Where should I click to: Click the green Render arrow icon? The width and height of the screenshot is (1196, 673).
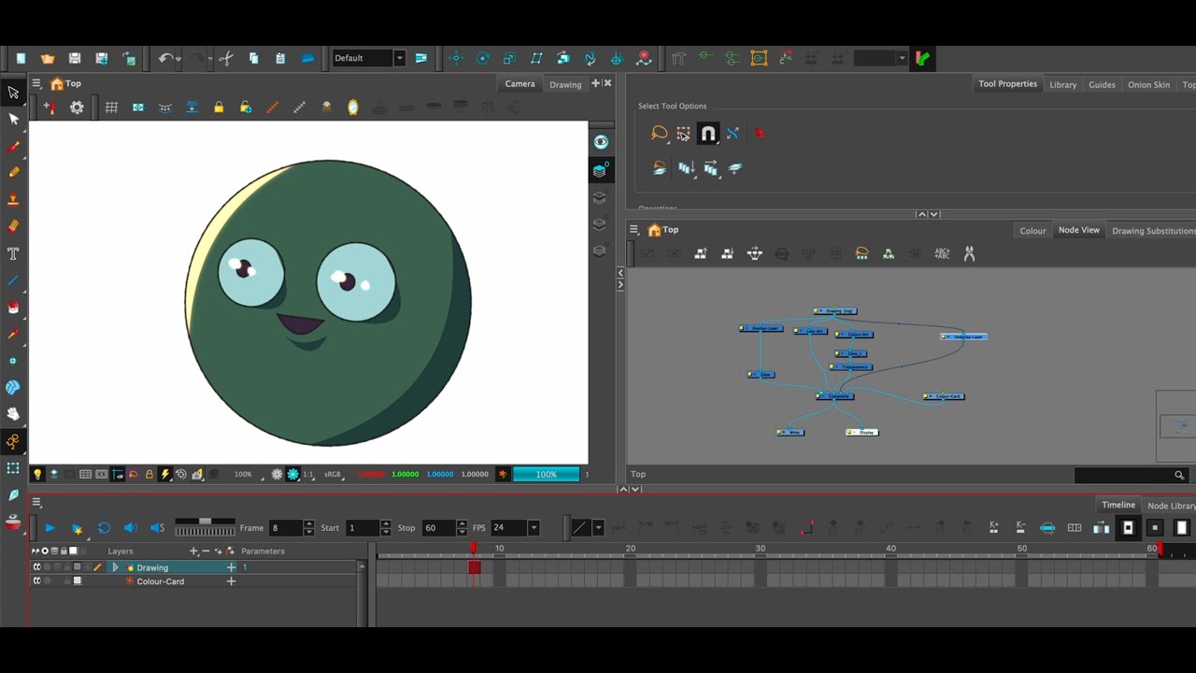point(923,58)
